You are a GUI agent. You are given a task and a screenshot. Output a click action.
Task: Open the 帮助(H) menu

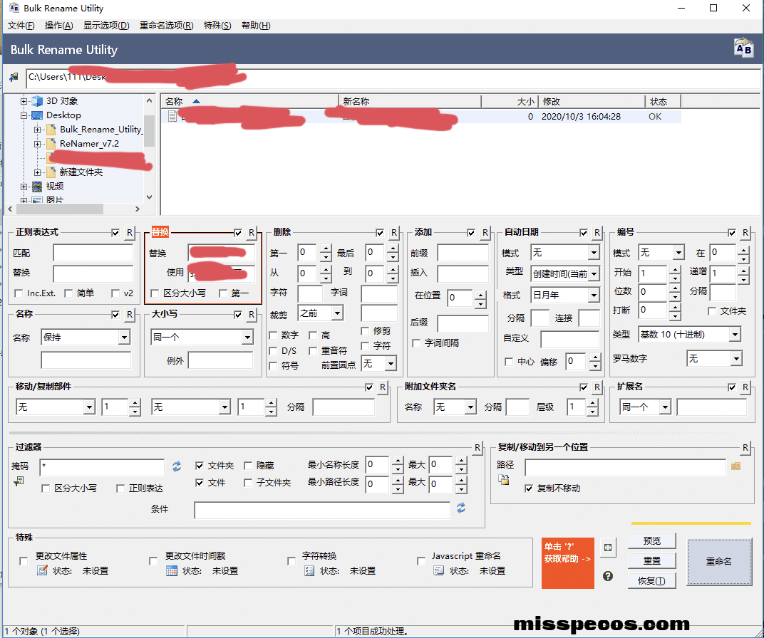tap(256, 26)
